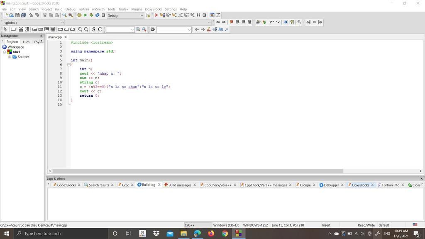Select Workspace in project tree
The width and height of the screenshot is (425, 239).
[16, 47]
